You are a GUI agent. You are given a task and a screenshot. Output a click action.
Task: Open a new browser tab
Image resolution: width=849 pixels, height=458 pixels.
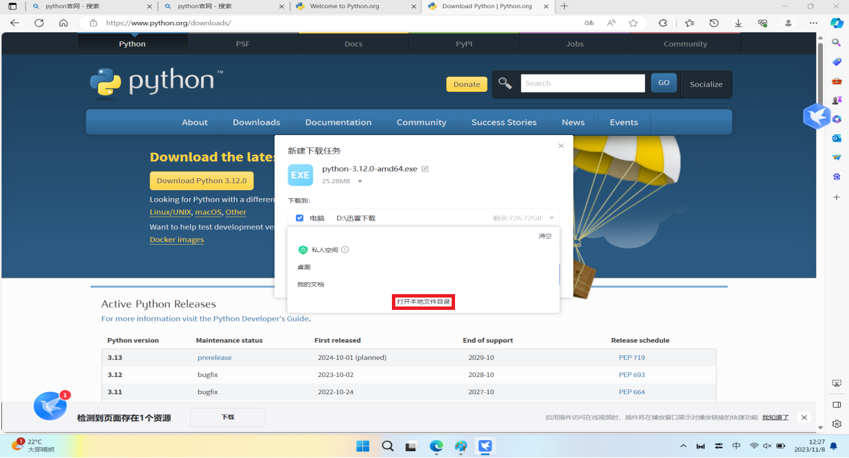(x=564, y=6)
